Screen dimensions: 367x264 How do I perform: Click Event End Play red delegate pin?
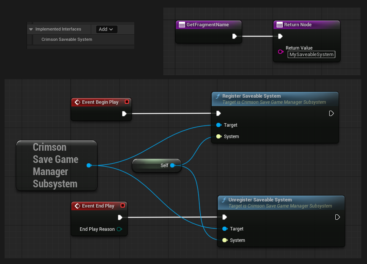122,206
